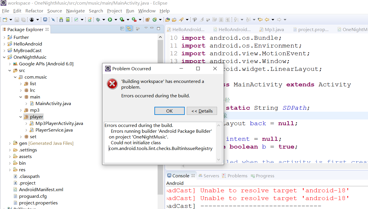Click the Open Type toolbar icon
The image size is (368, 209).
pyautogui.click(x=167, y=20)
